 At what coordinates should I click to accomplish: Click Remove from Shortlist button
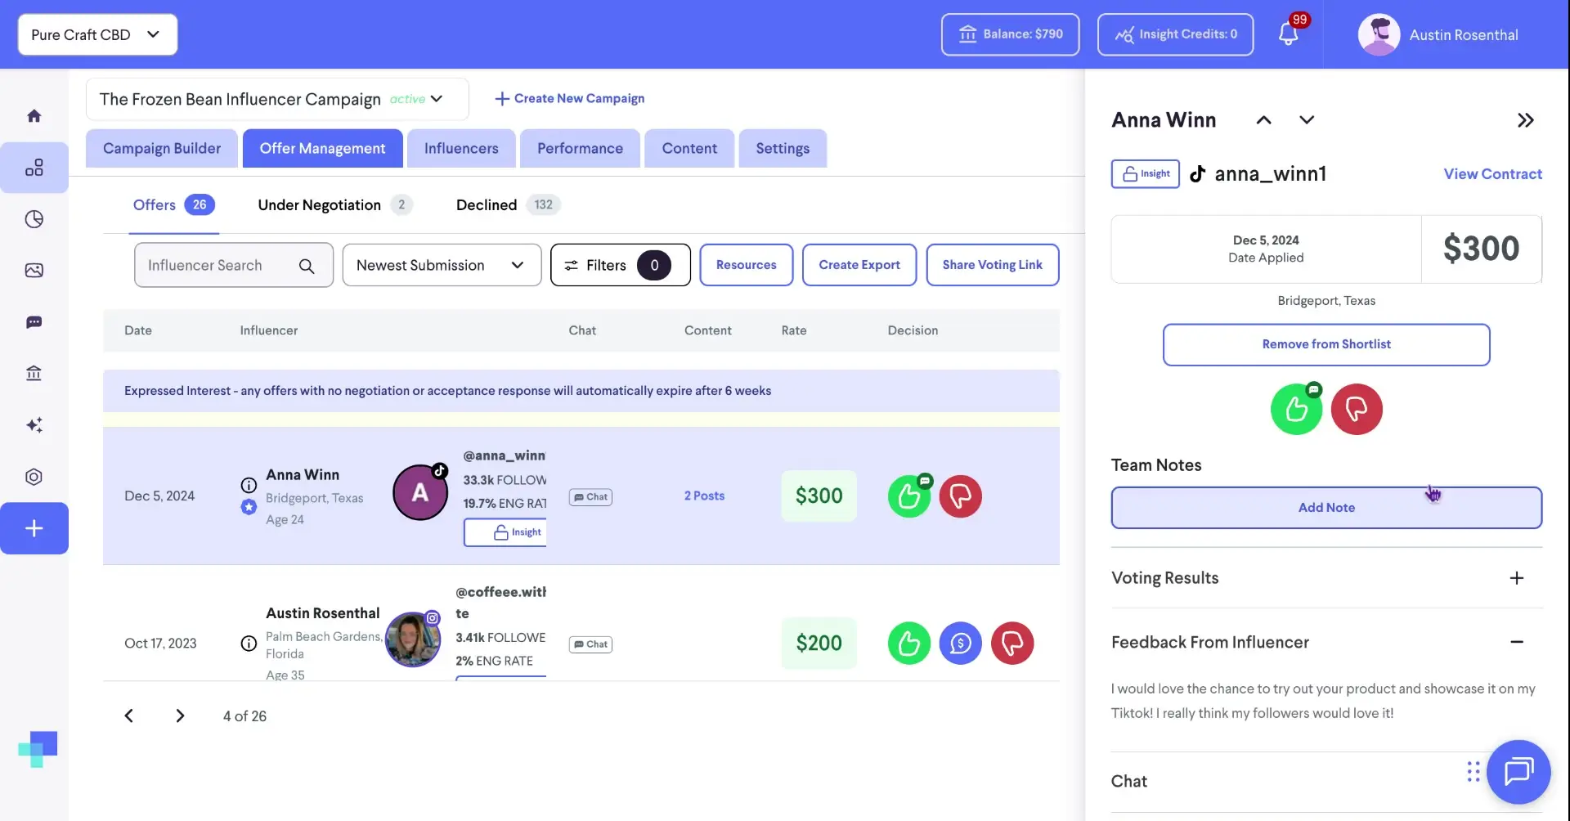[1326, 344]
